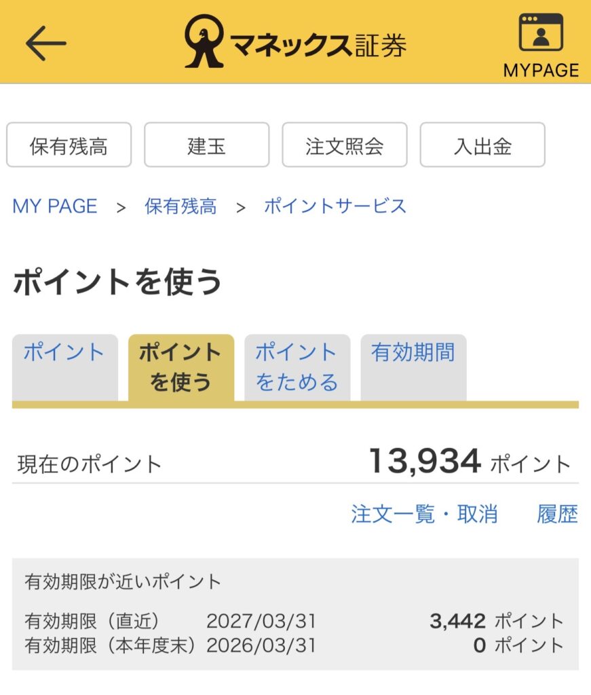
Task: Open the 入出金 deposit/withdrawal button
Action: click(482, 145)
